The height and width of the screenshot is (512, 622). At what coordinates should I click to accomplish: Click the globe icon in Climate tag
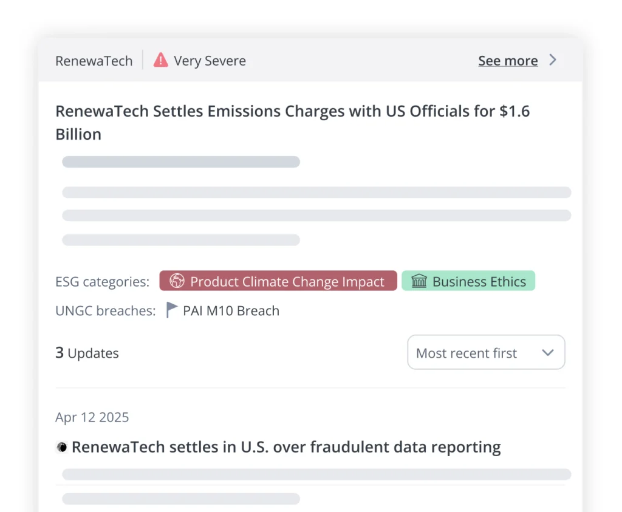click(177, 281)
